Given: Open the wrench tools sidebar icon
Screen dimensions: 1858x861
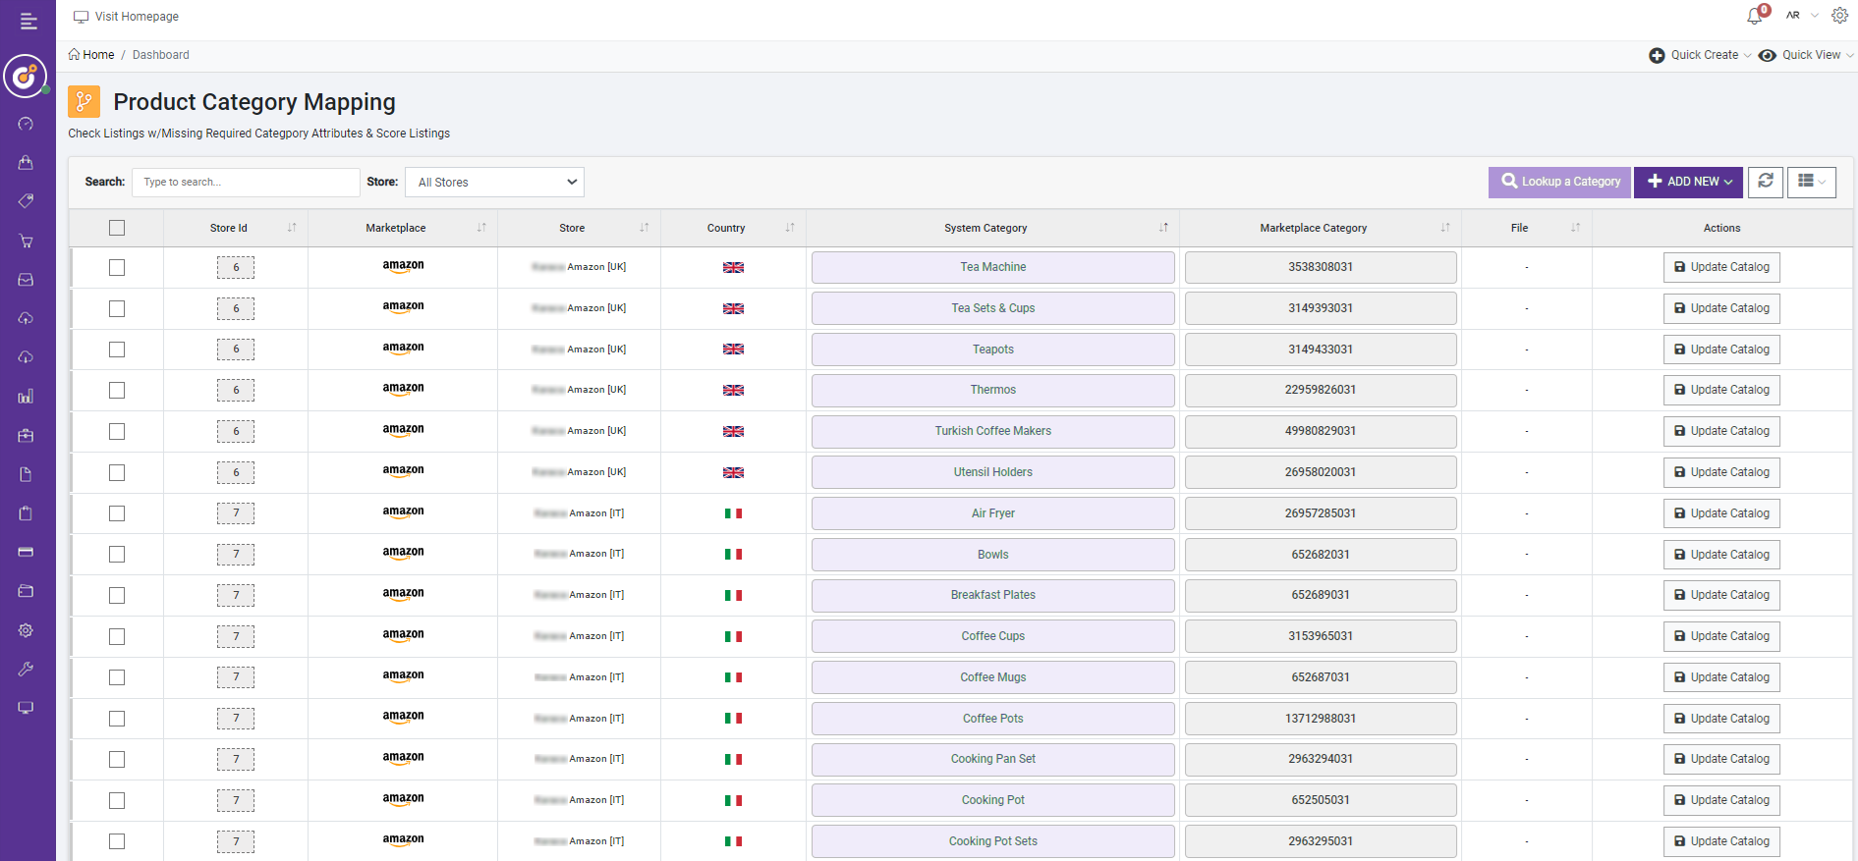Looking at the screenshot, I should pos(27,669).
